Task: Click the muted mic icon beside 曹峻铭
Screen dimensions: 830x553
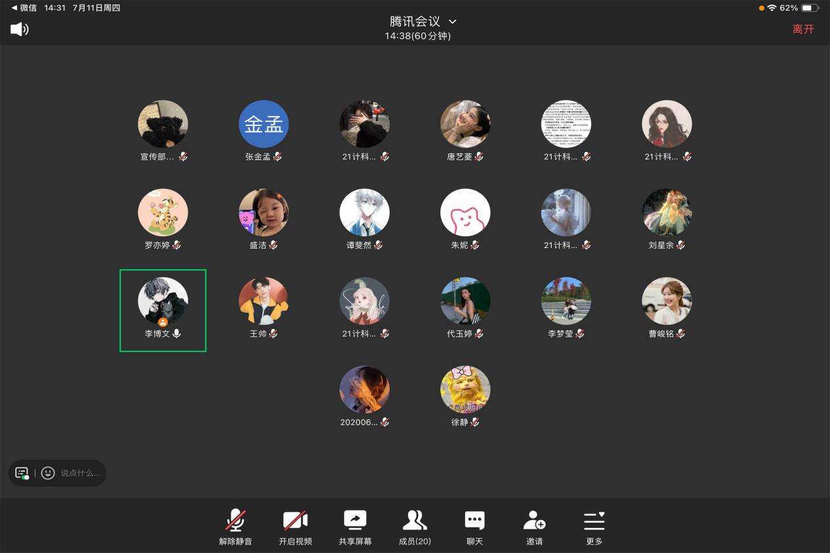Action: (x=681, y=334)
